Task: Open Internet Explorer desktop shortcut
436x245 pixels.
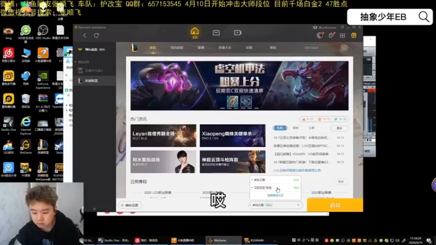Action: pyautogui.click(x=26, y=126)
